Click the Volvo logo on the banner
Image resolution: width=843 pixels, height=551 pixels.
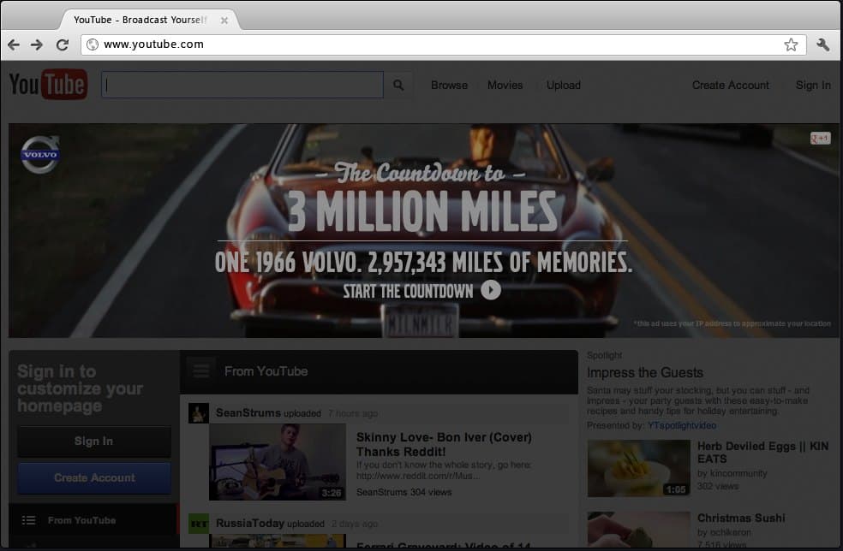40,154
